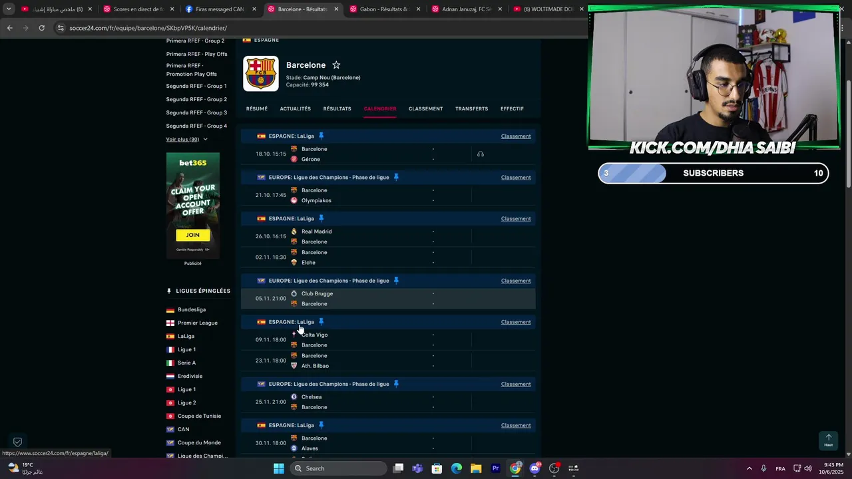Go back with the browser back arrow

point(9,28)
